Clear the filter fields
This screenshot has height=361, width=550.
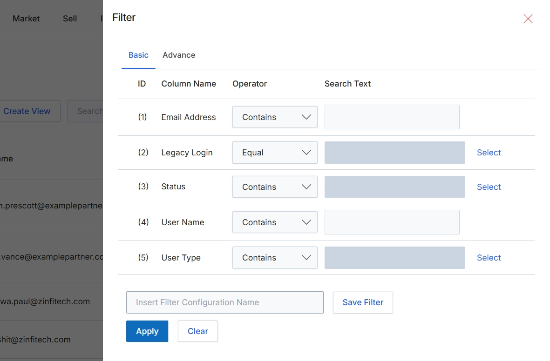coord(198,331)
